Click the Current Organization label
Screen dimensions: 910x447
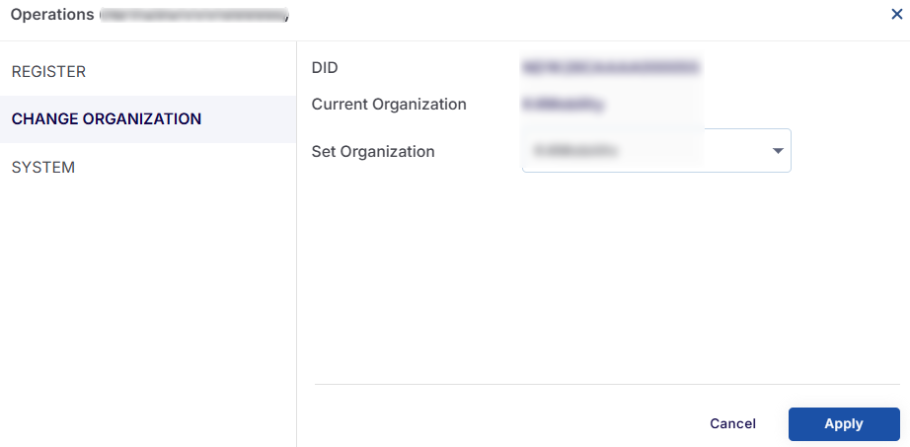[389, 104]
